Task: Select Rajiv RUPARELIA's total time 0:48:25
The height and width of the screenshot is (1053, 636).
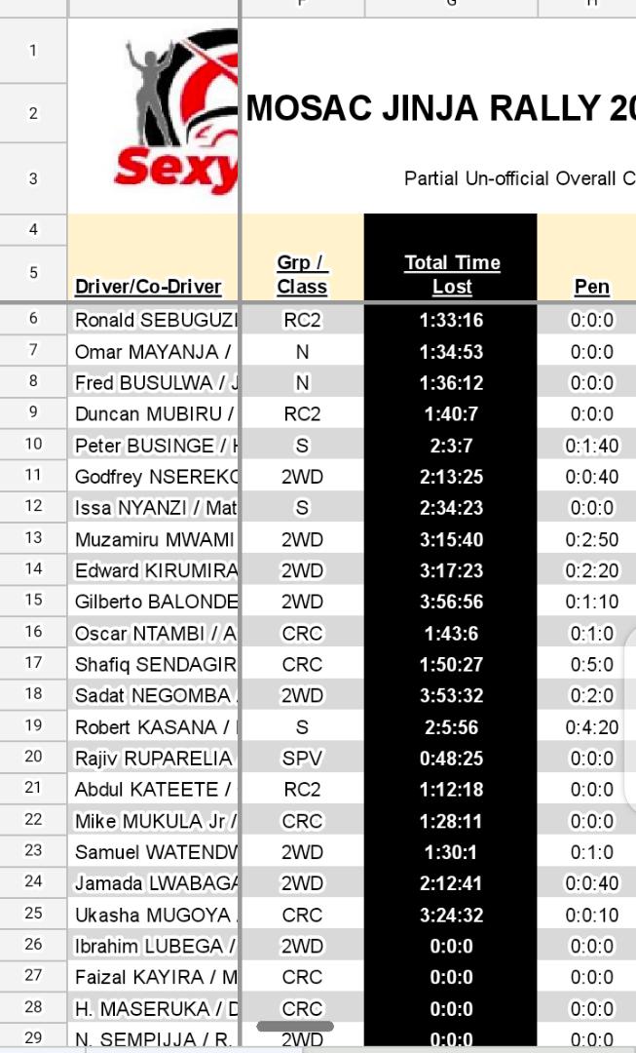Action: pyautogui.click(x=452, y=758)
